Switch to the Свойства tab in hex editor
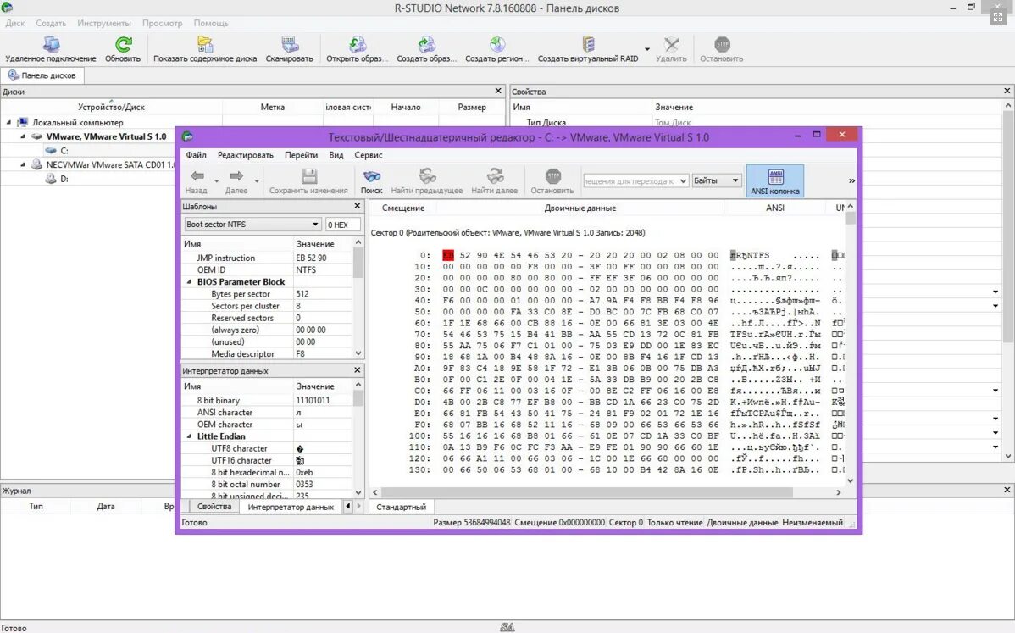This screenshot has height=633, width=1015. 214,506
